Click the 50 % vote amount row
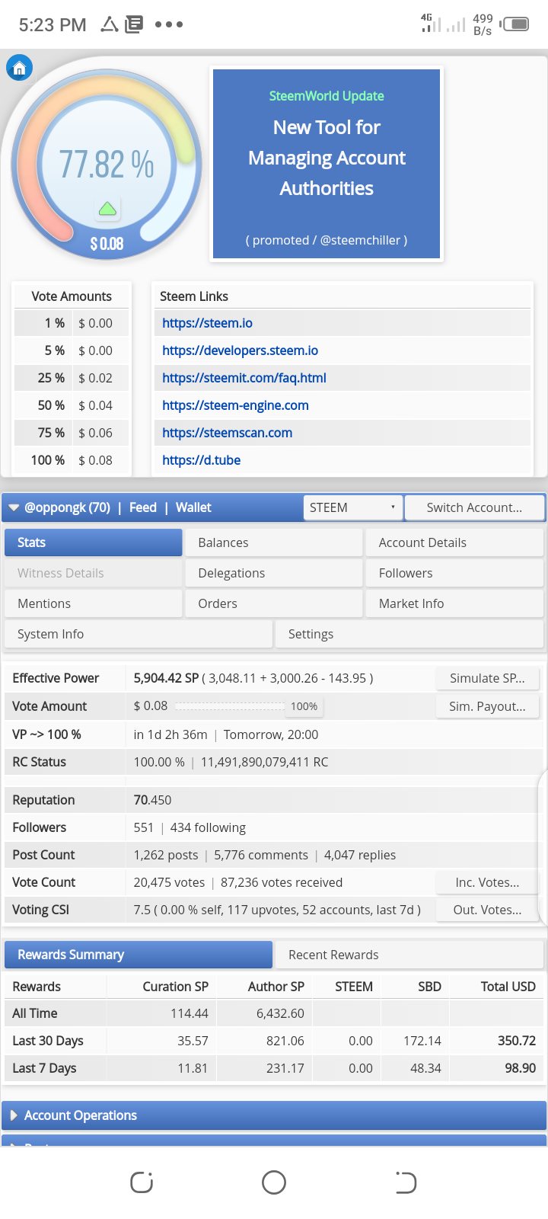Screen dimensions: 548x1219 point(72,405)
